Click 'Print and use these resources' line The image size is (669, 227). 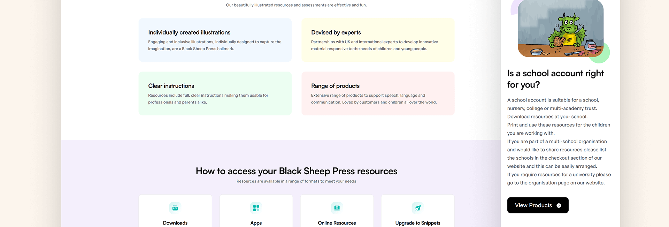point(559,129)
